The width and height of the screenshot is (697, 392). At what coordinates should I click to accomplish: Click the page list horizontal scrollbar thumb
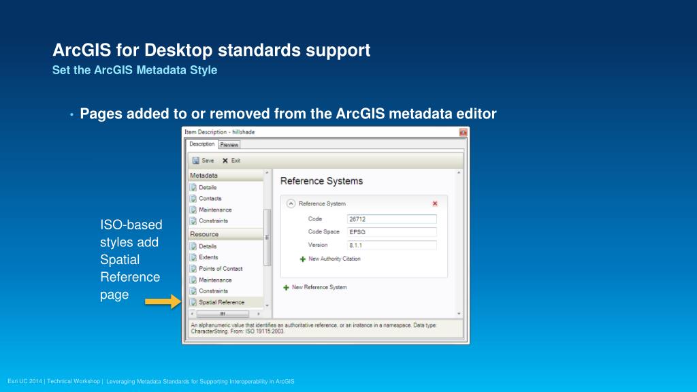coord(223,314)
